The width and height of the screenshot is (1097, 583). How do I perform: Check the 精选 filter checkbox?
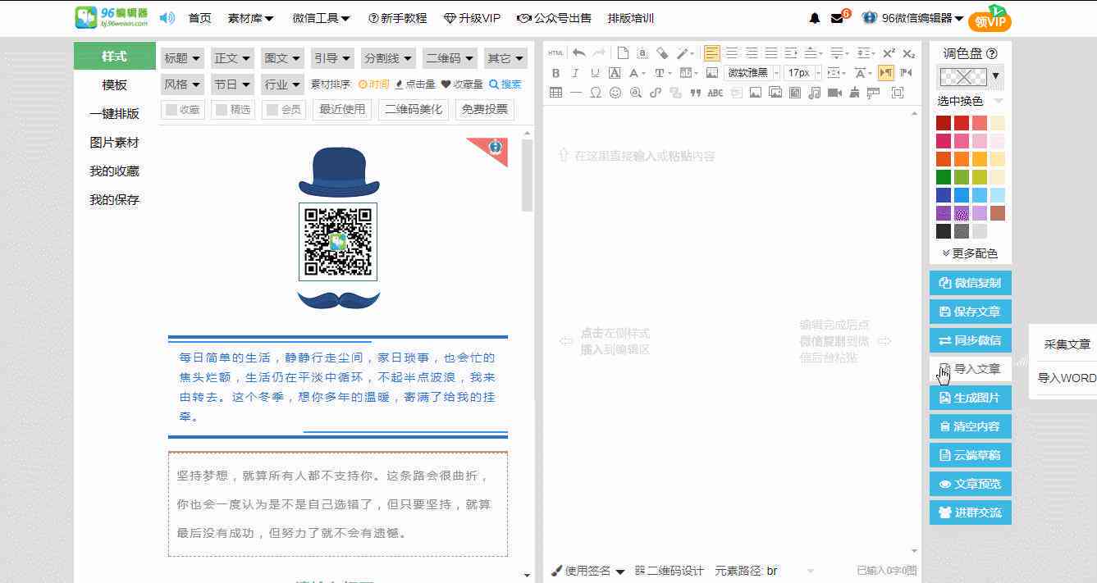coord(222,109)
